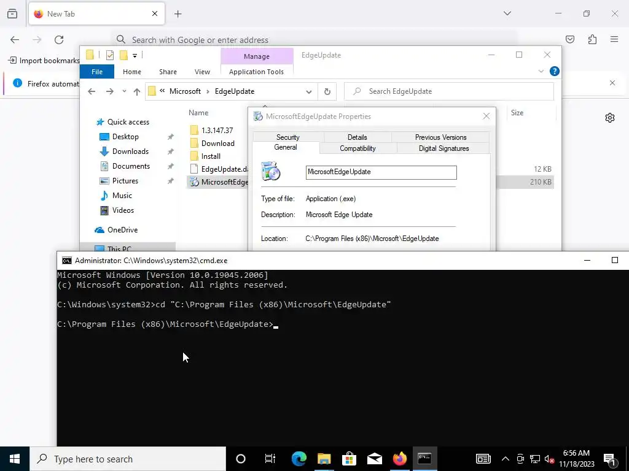Click Manage contextual tab in Explorer
Image resolution: width=629 pixels, height=471 pixels.
coord(257,56)
